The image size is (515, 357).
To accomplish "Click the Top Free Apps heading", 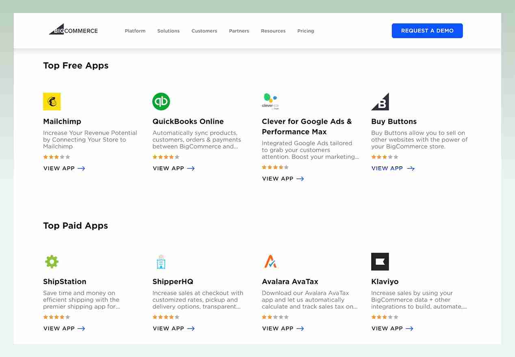I will pyautogui.click(x=76, y=66).
